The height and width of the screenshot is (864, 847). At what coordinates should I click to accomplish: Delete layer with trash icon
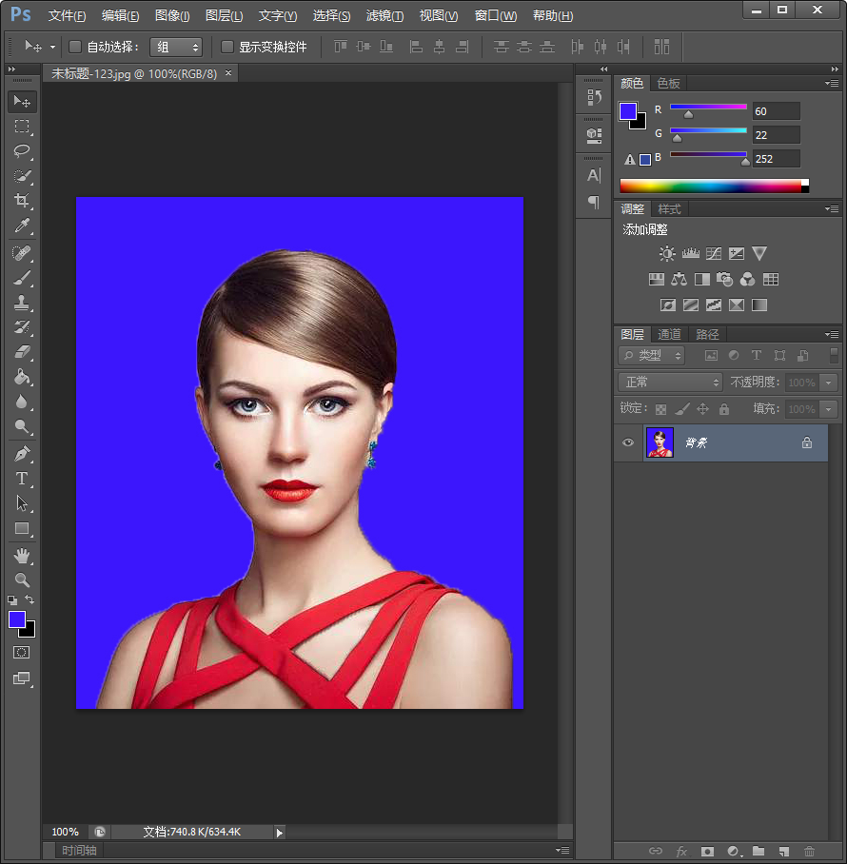[x=809, y=852]
